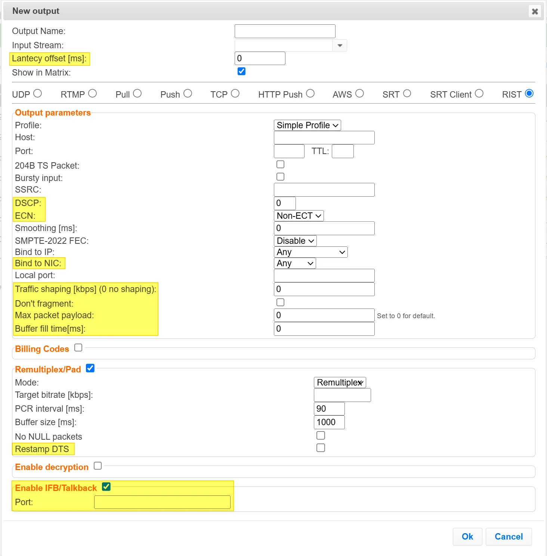Image resolution: width=547 pixels, height=556 pixels.
Task: Untick the Show in Matrix checkbox
Action: tap(241, 71)
